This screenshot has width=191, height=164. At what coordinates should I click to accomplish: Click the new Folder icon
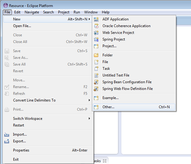(96, 55)
